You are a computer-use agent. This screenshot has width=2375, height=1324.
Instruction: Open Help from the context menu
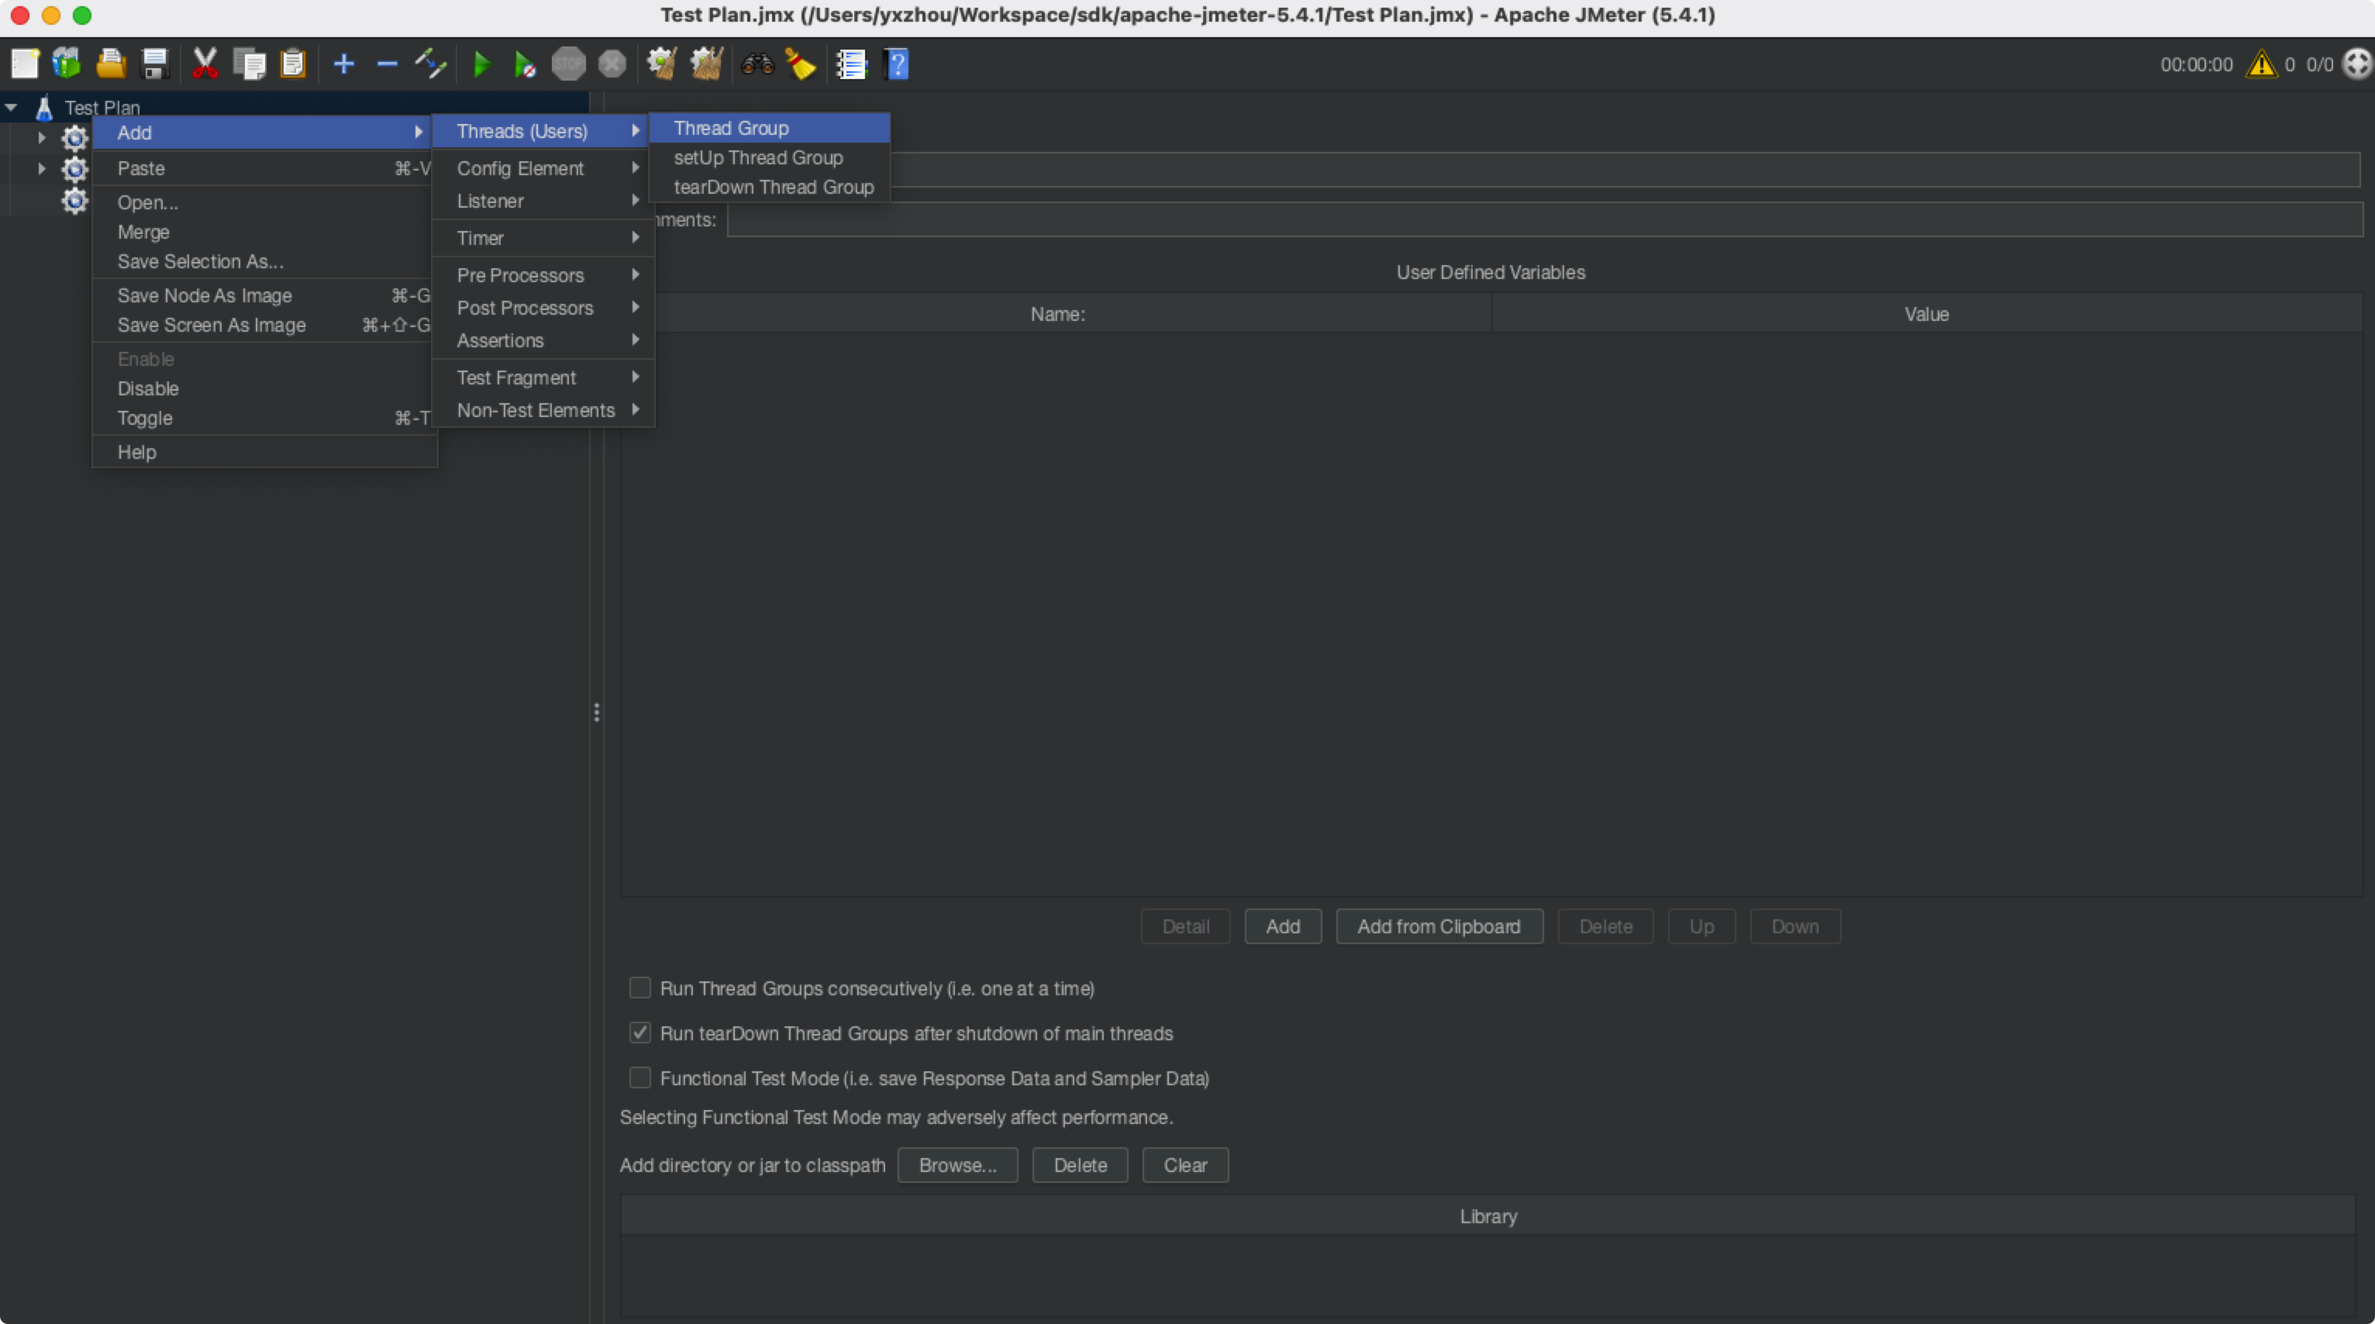coord(264,452)
